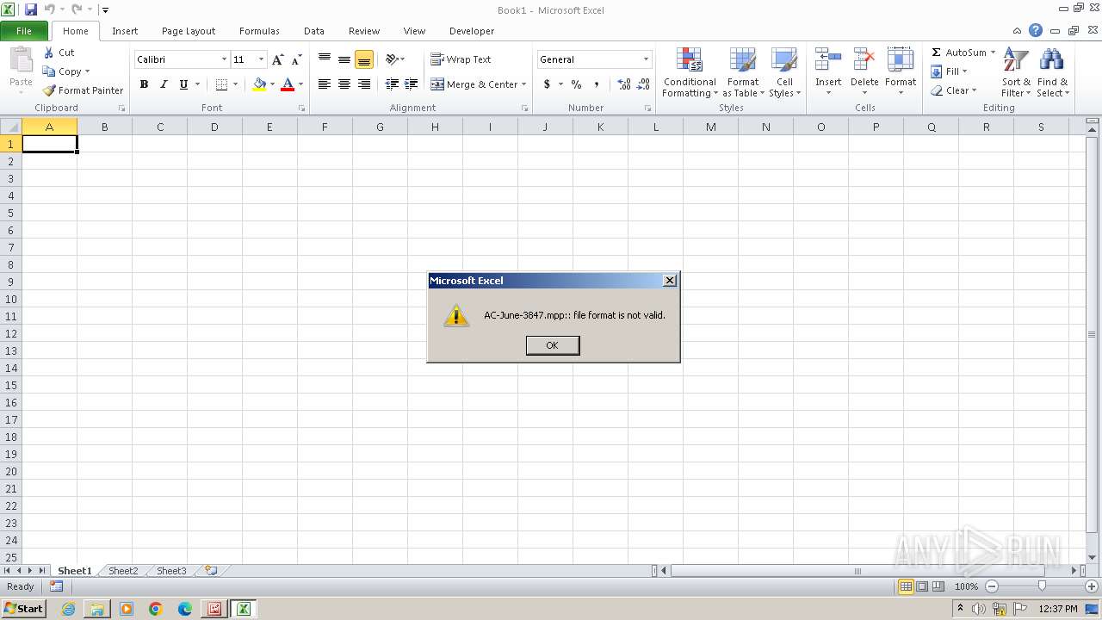
Task: Switch to Page Layout view in status bar
Action: pos(922,586)
